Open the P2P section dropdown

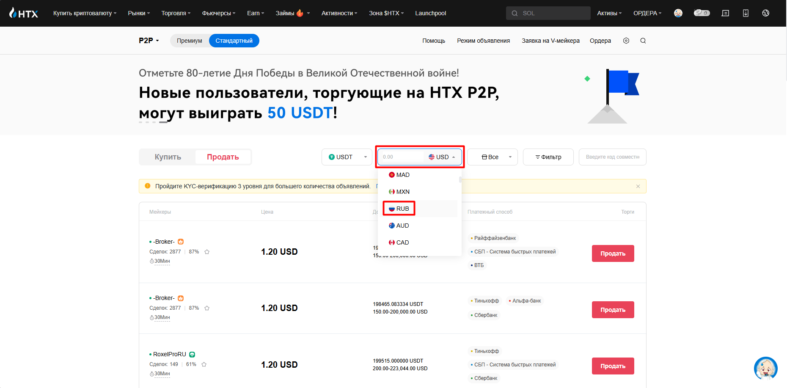click(x=149, y=41)
